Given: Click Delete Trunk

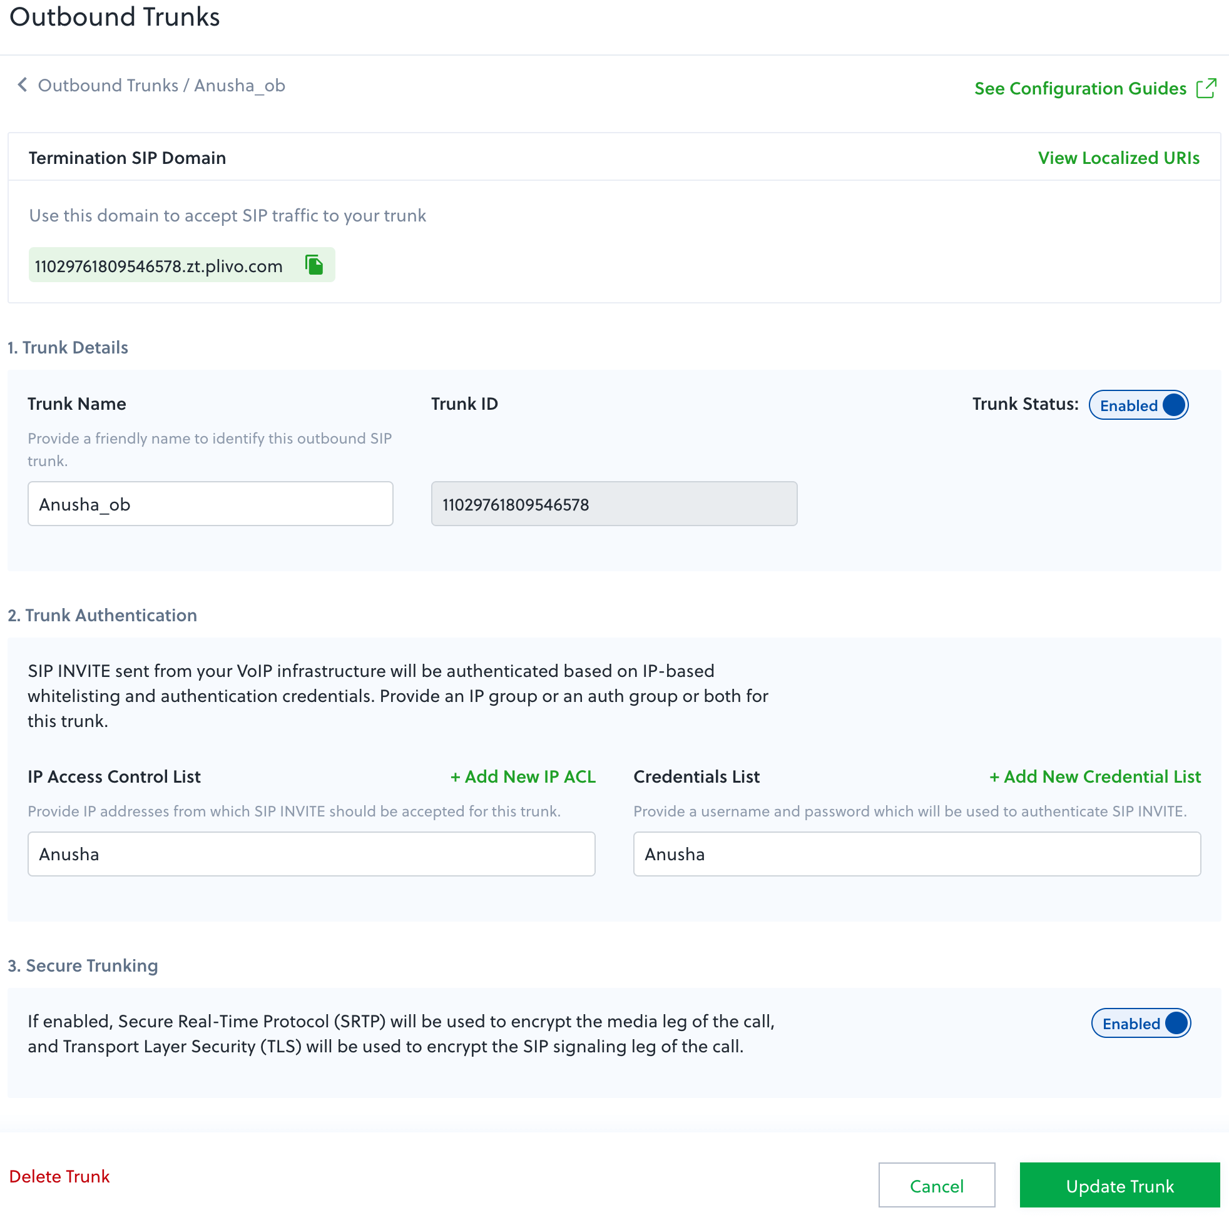Looking at the screenshot, I should (x=60, y=1176).
